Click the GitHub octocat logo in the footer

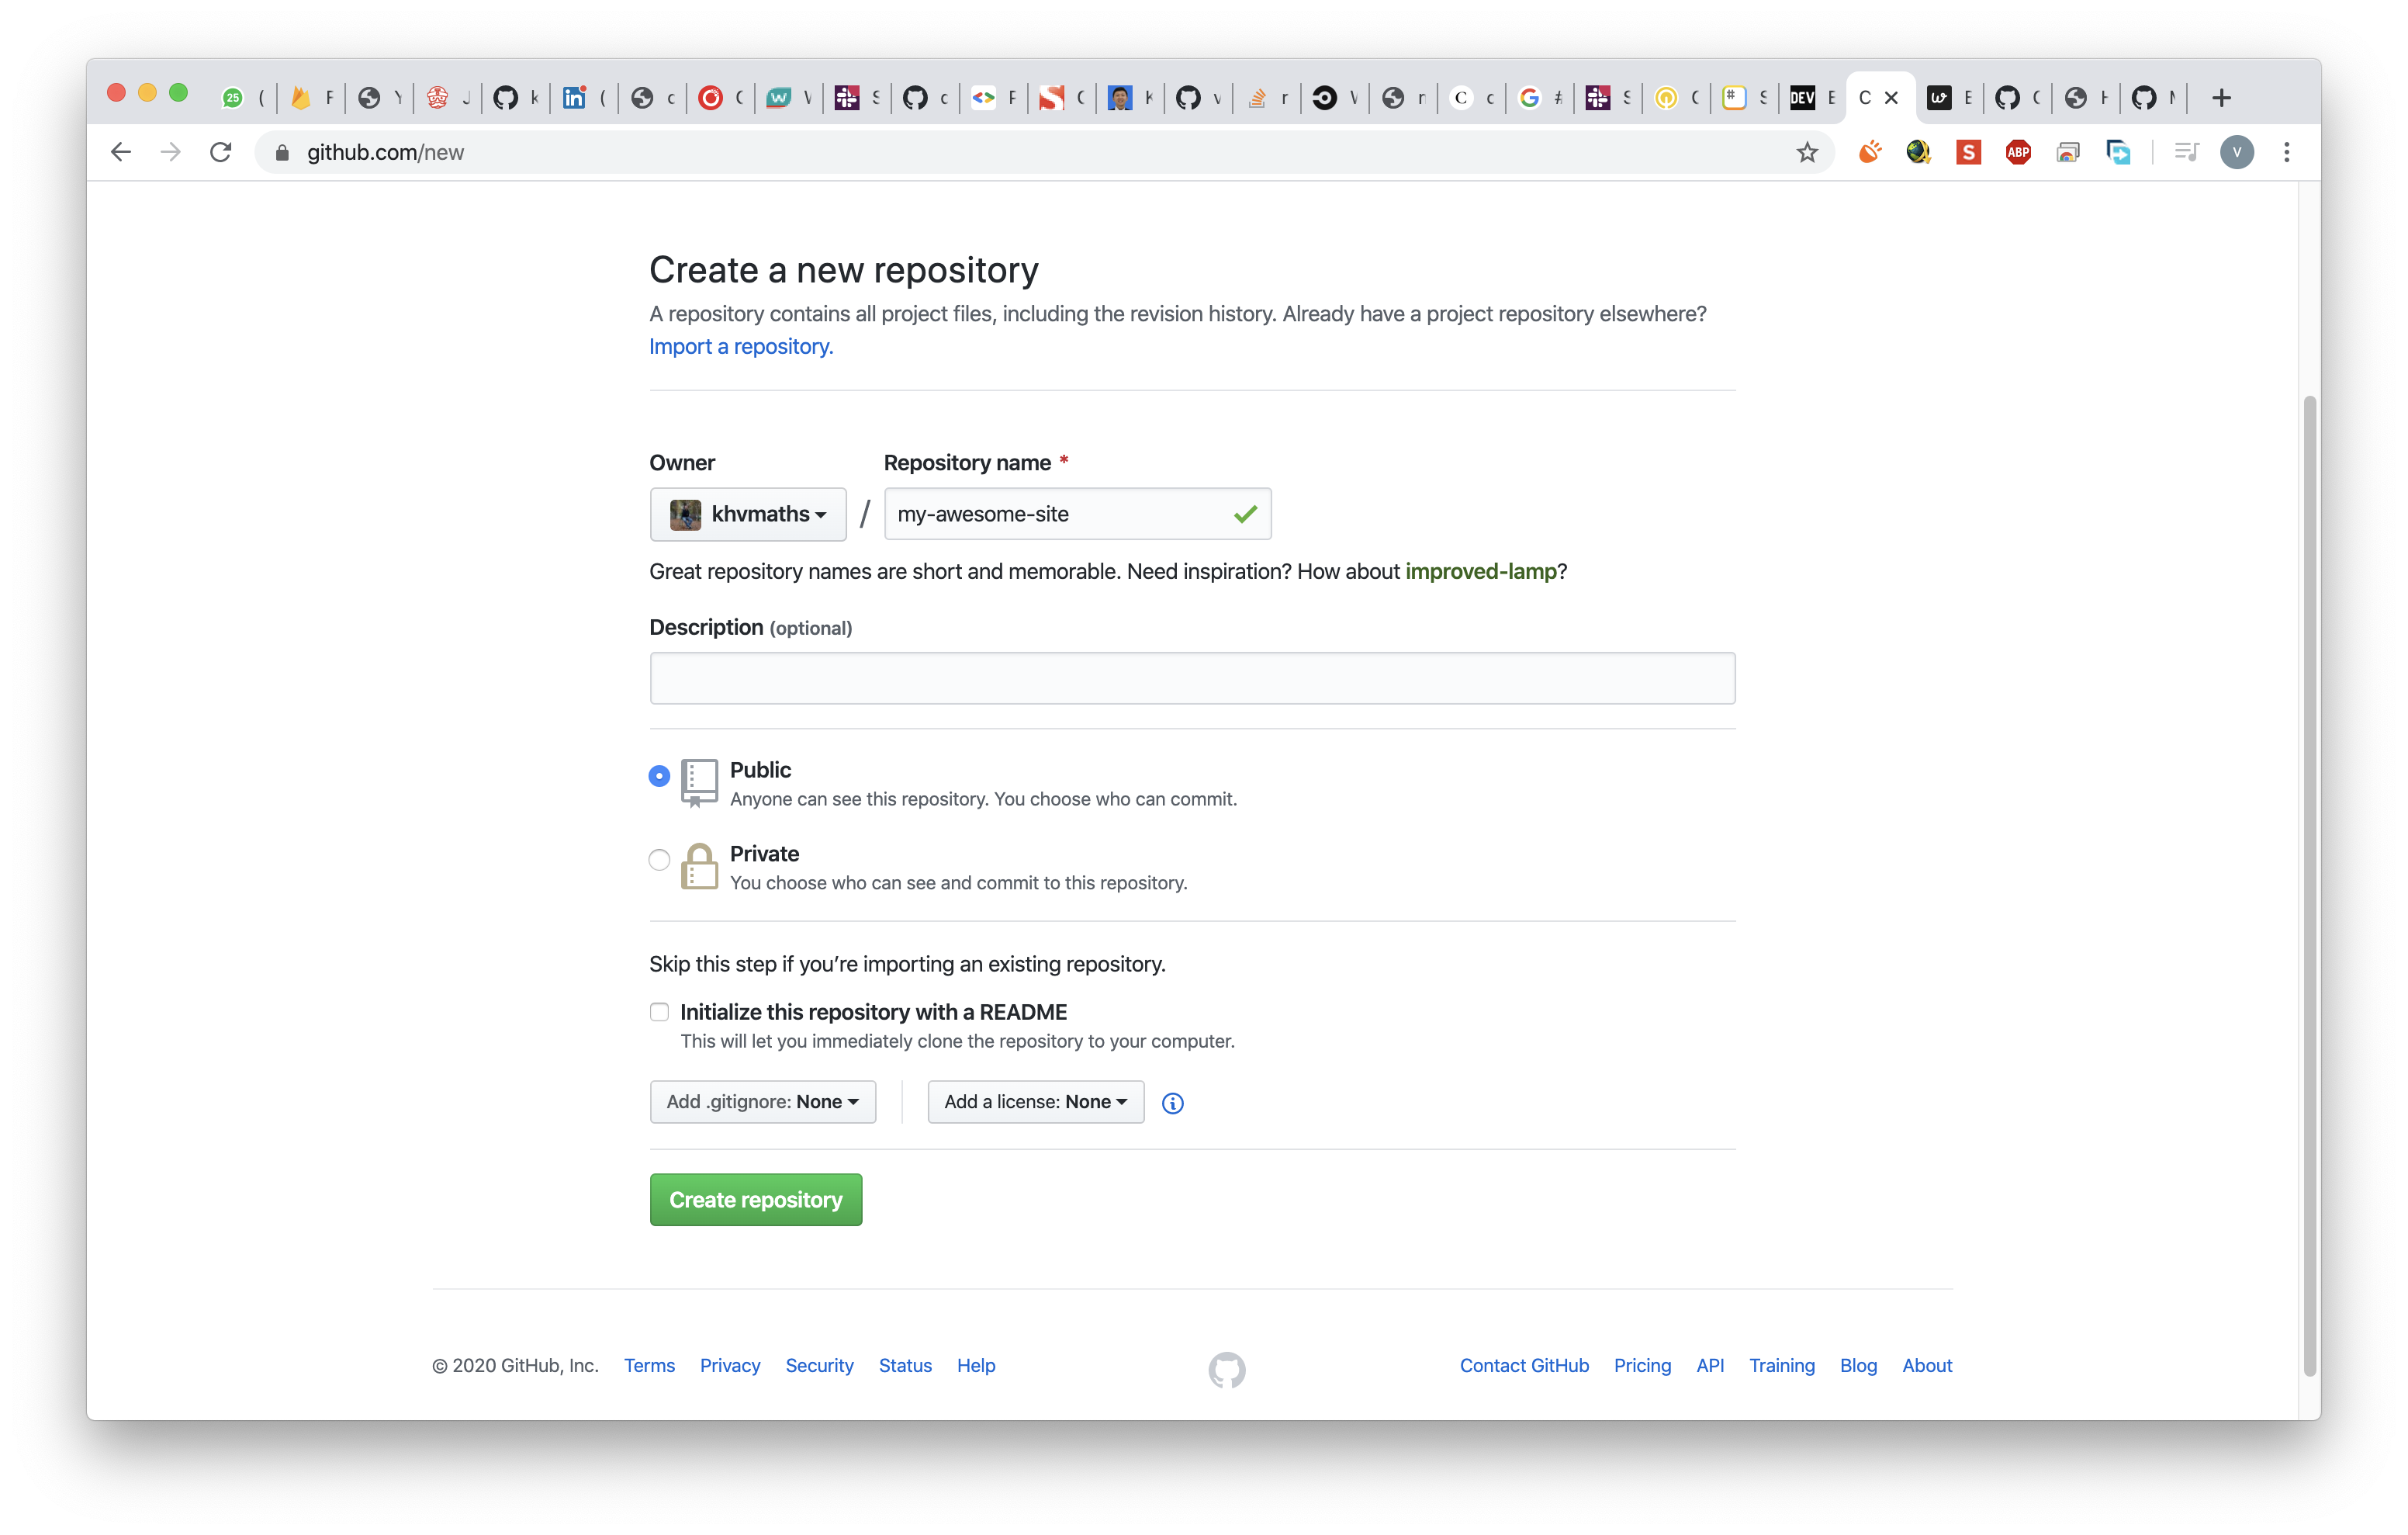[1226, 1369]
